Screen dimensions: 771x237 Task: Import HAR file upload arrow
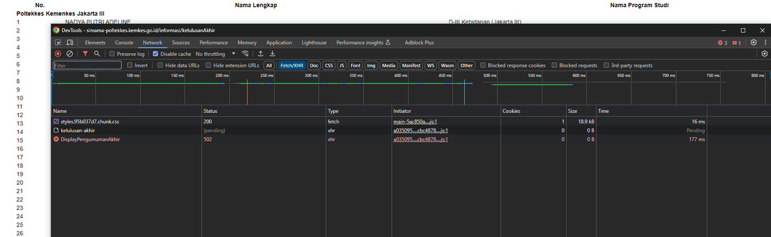(x=261, y=54)
